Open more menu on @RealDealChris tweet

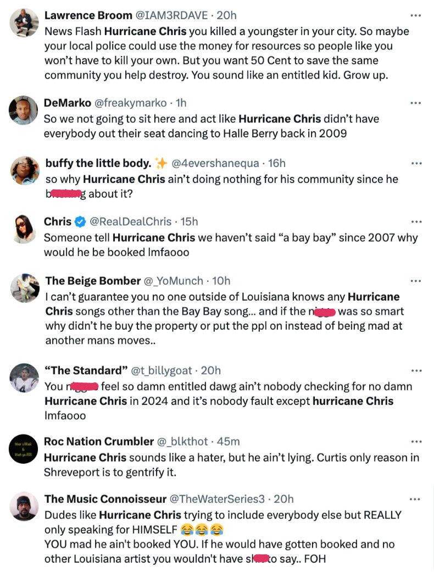416,221
